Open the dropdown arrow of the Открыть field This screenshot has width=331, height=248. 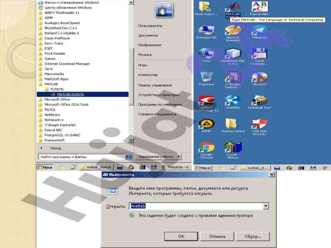265,206
